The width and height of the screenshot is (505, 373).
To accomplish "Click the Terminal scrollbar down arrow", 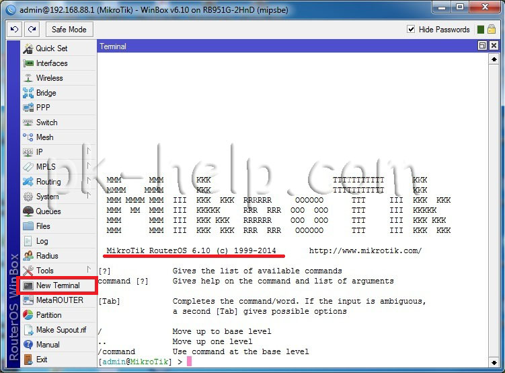I will point(494,363).
